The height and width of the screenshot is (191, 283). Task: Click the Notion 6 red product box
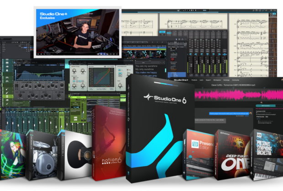point(109,143)
